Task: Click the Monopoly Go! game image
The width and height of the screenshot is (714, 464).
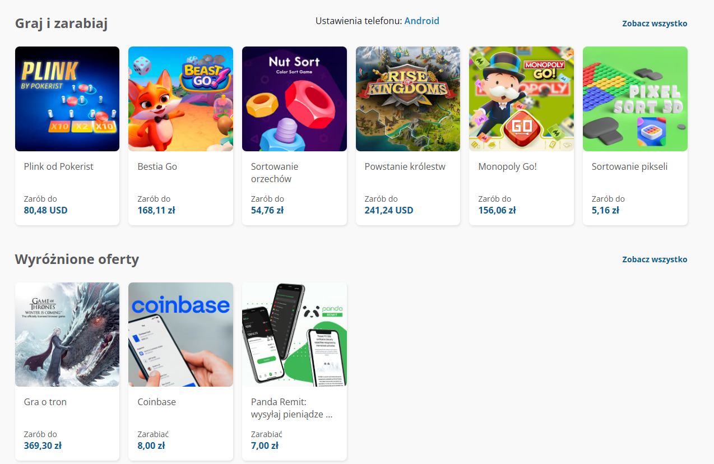Action: (521, 99)
